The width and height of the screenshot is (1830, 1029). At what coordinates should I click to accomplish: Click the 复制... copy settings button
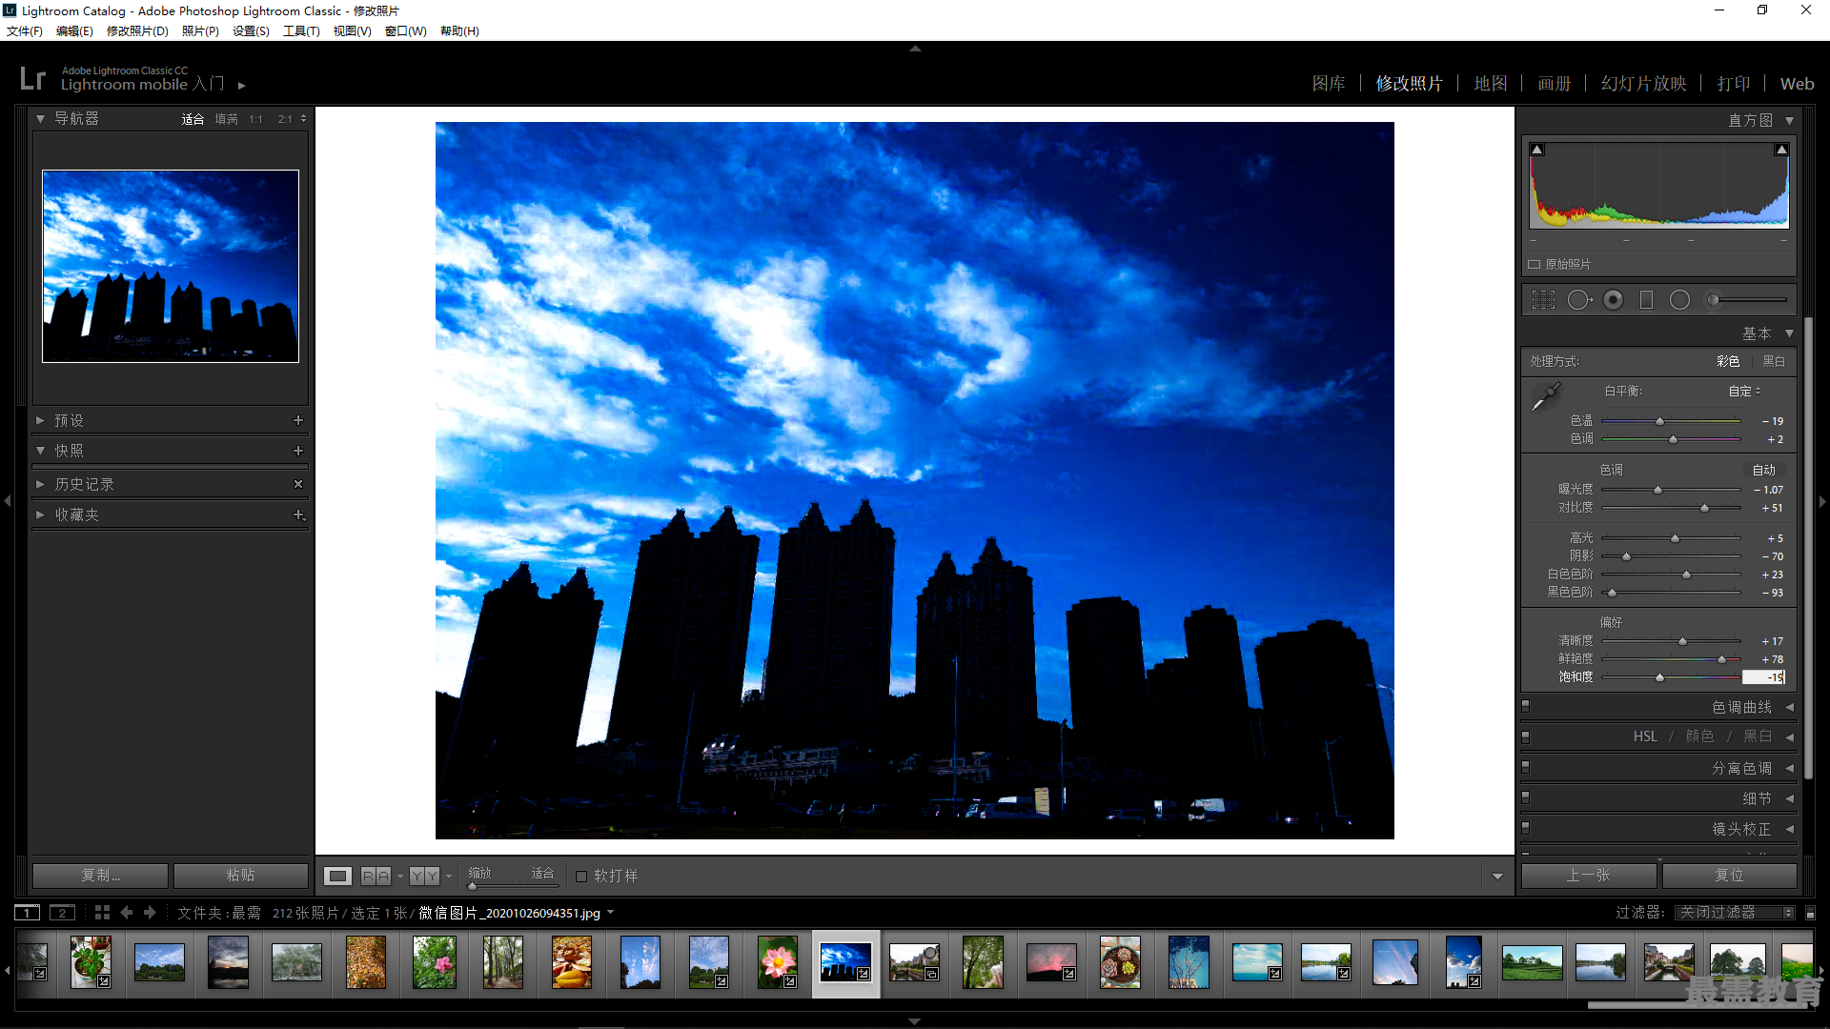pyautogui.click(x=100, y=876)
